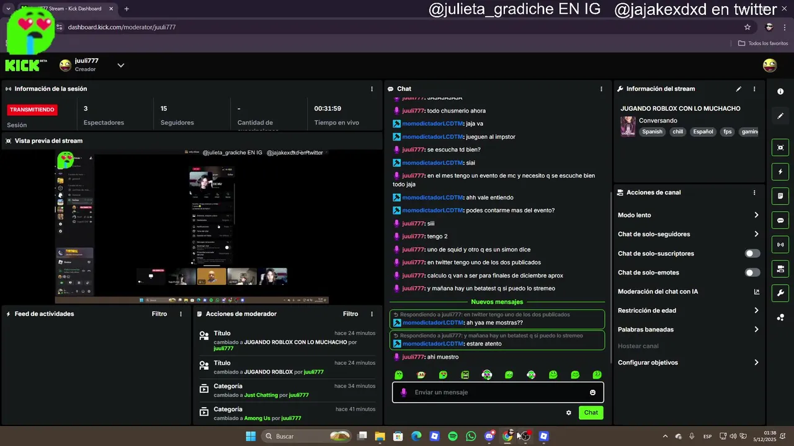
Task: Open Información de la sesión options menu
Action: 372,89
